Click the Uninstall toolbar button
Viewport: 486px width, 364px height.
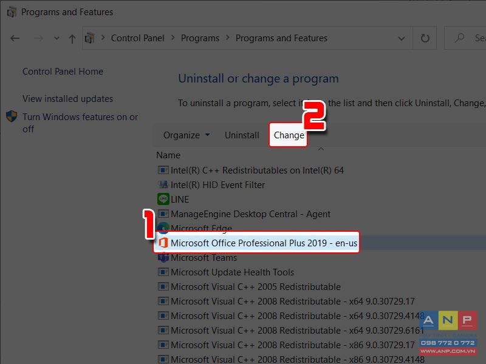(242, 135)
